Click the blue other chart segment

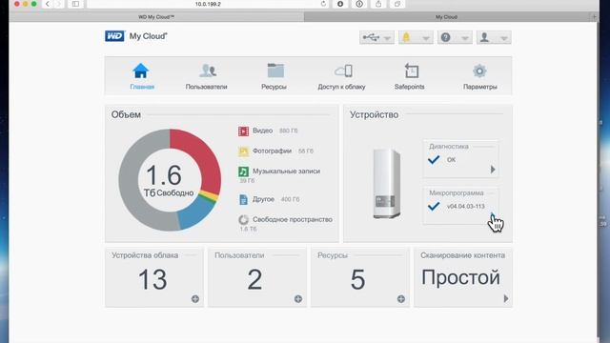pos(195,213)
